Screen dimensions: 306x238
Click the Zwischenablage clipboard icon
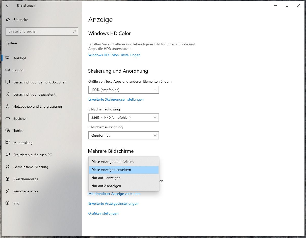tap(8, 179)
